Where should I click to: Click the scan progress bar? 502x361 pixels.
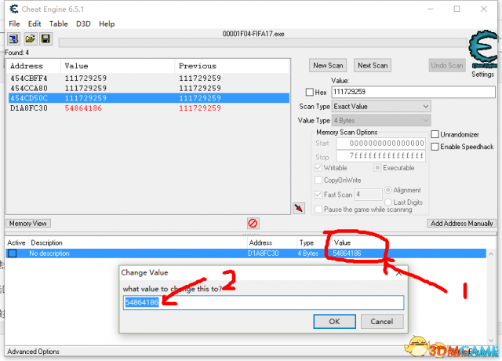pos(263,43)
